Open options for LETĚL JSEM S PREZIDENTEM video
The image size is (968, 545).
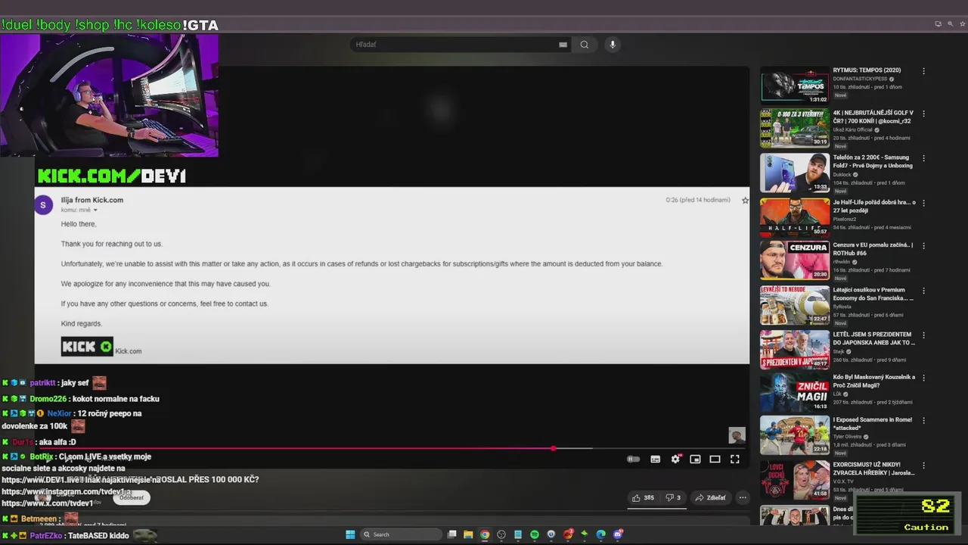pyautogui.click(x=923, y=335)
